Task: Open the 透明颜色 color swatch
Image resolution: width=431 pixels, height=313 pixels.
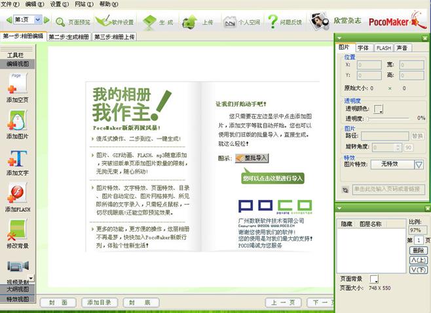Action: (378, 109)
